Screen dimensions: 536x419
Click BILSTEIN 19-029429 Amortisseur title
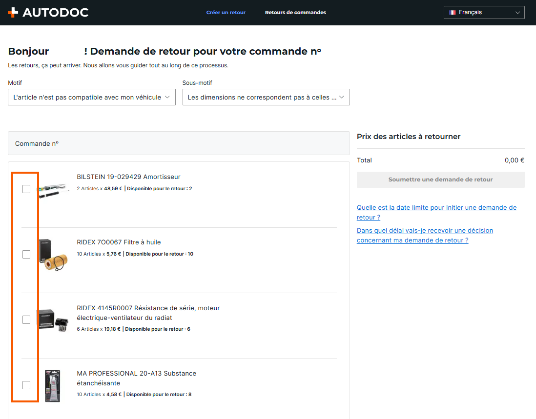128,177
